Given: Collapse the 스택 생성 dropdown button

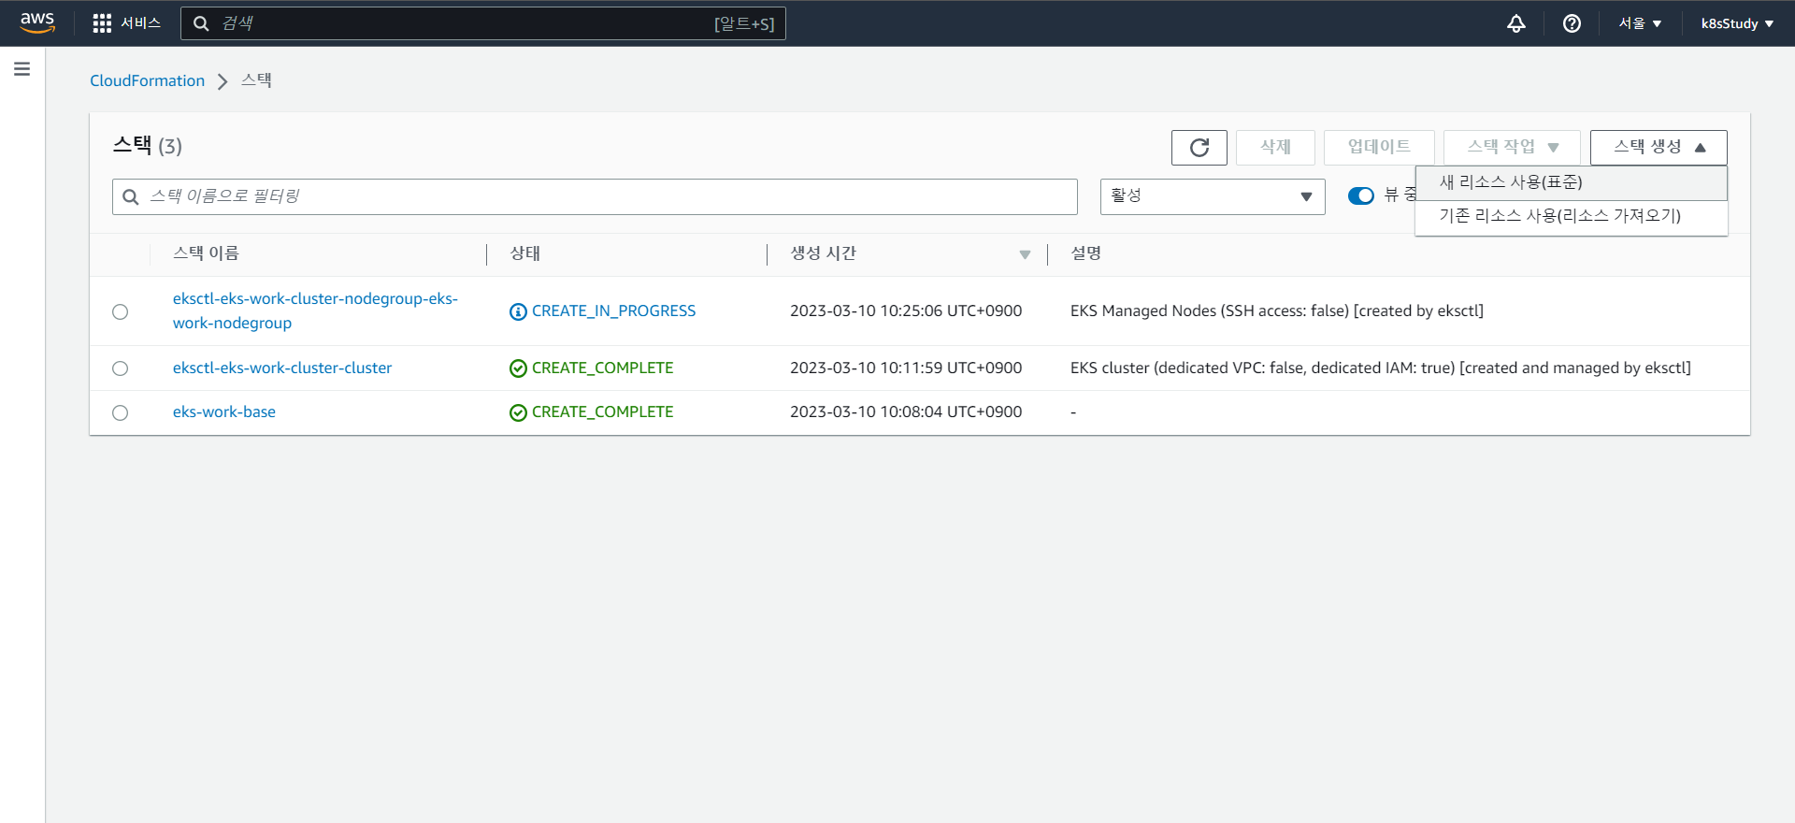Looking at the screenshot, I should tap(1659, 148).
